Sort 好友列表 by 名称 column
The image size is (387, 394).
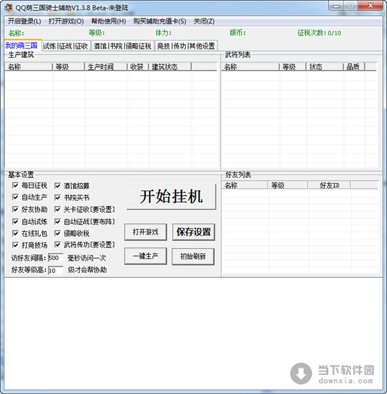(x=244, y=185)
